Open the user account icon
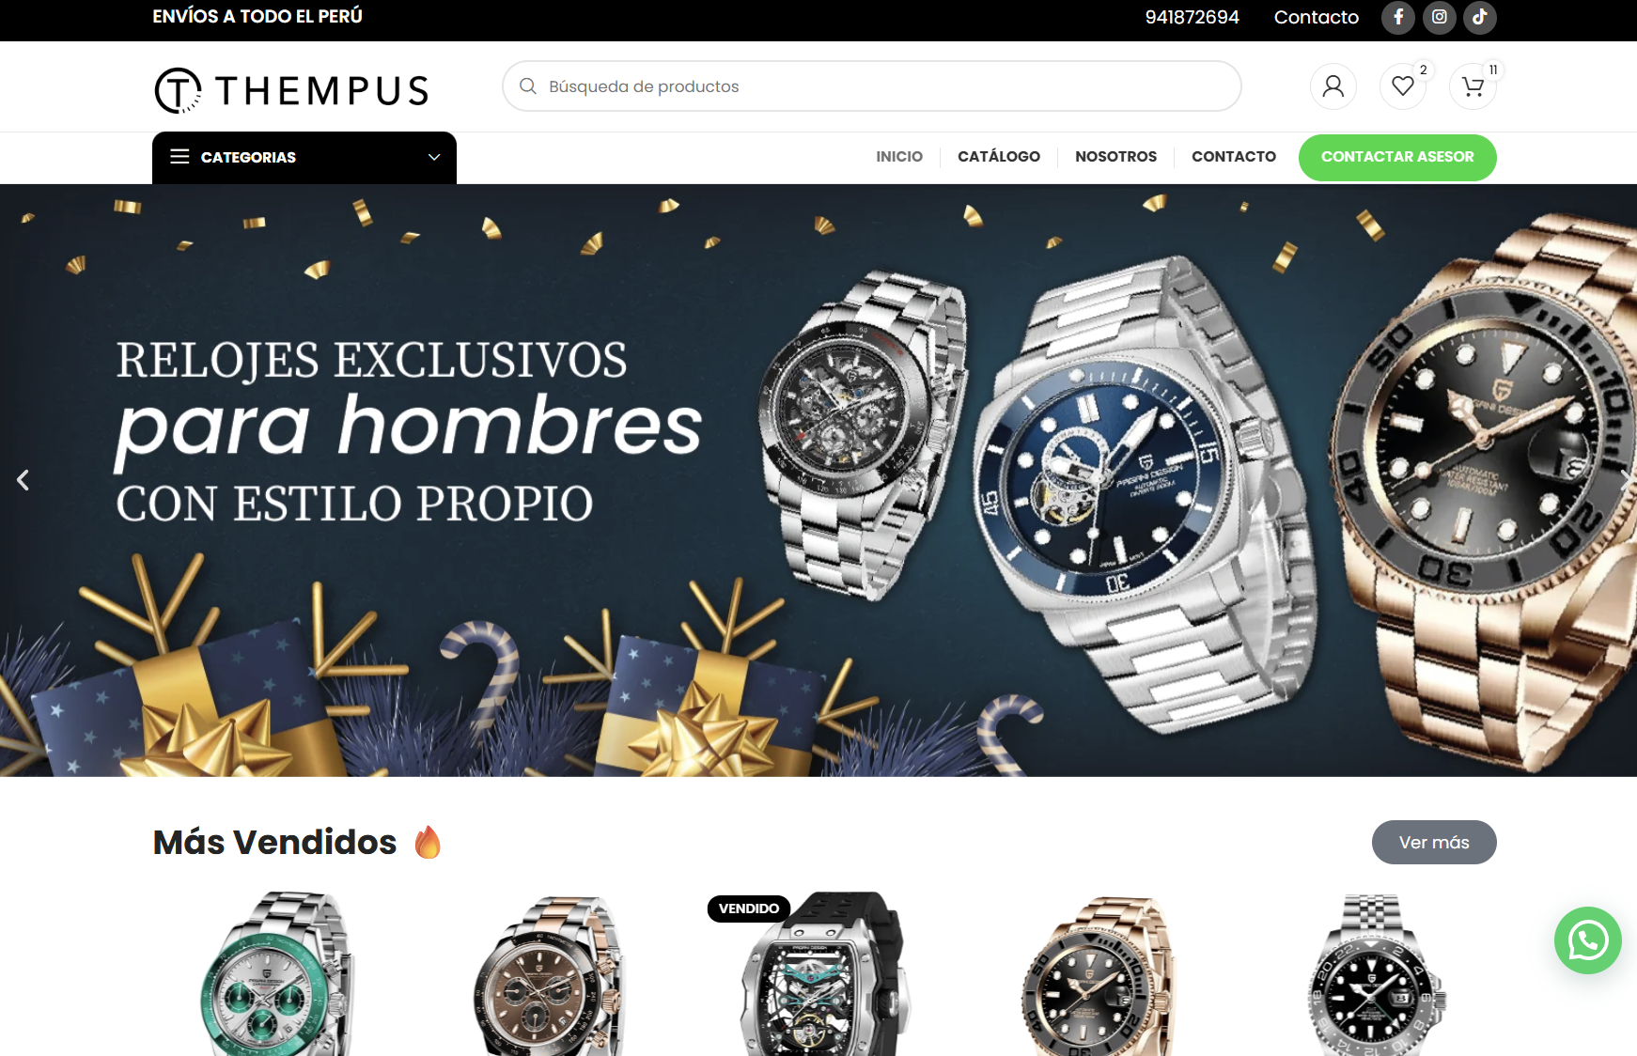Image resolution: width=1637 pixels, height=1056 pixels. coord(1333,86)
